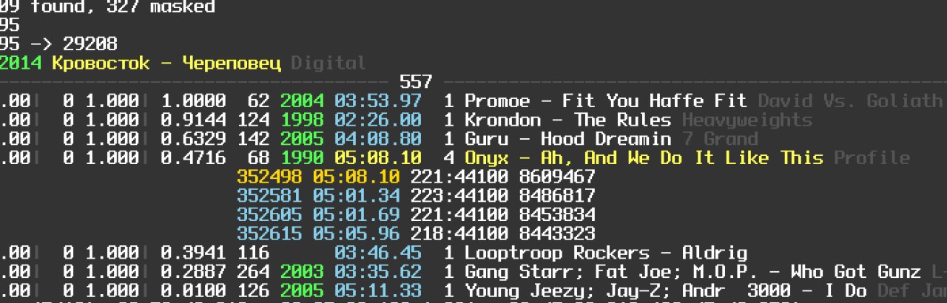Select highlighted "Onyx – Ah, And We Do It Like This"
Screen dimensions: 947x303
point(644,157)
